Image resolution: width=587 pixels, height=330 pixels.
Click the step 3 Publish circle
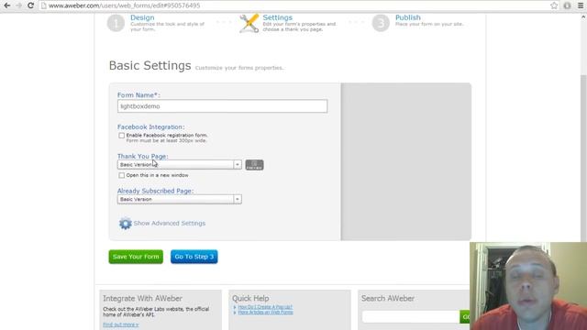pos(381,23)
